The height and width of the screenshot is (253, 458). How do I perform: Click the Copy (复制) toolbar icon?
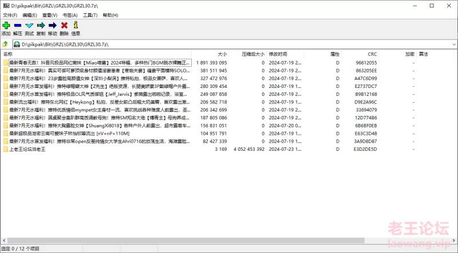tap(41, 26)
